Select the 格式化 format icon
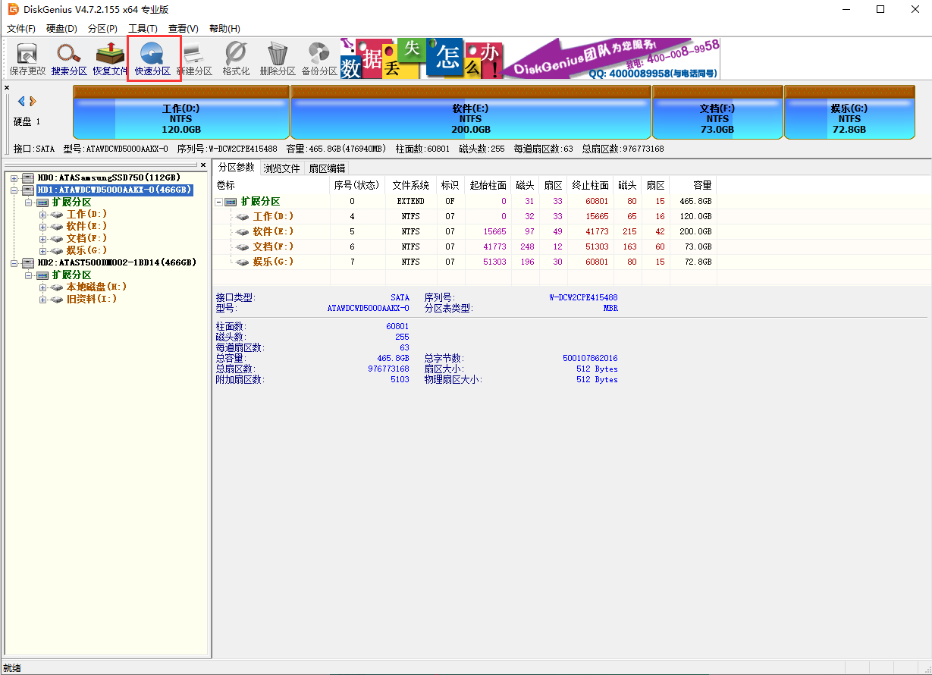 [236, 58]
